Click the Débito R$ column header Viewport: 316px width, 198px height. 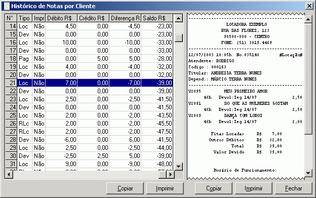click(61, 18)
